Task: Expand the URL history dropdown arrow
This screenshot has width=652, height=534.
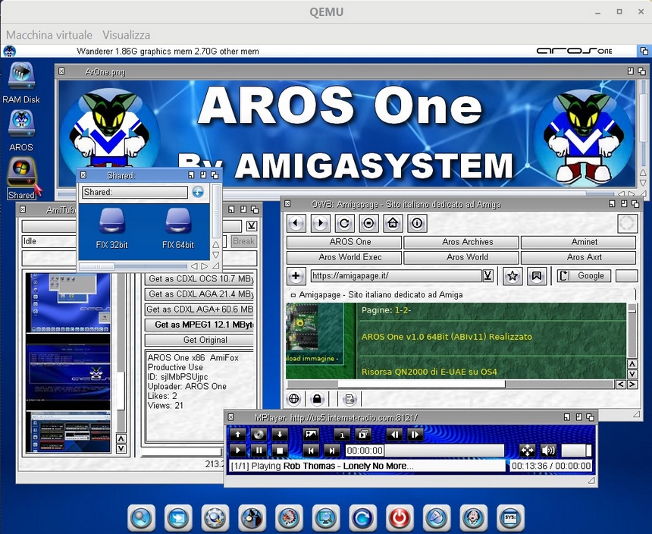Action: (x=487, y=276)
